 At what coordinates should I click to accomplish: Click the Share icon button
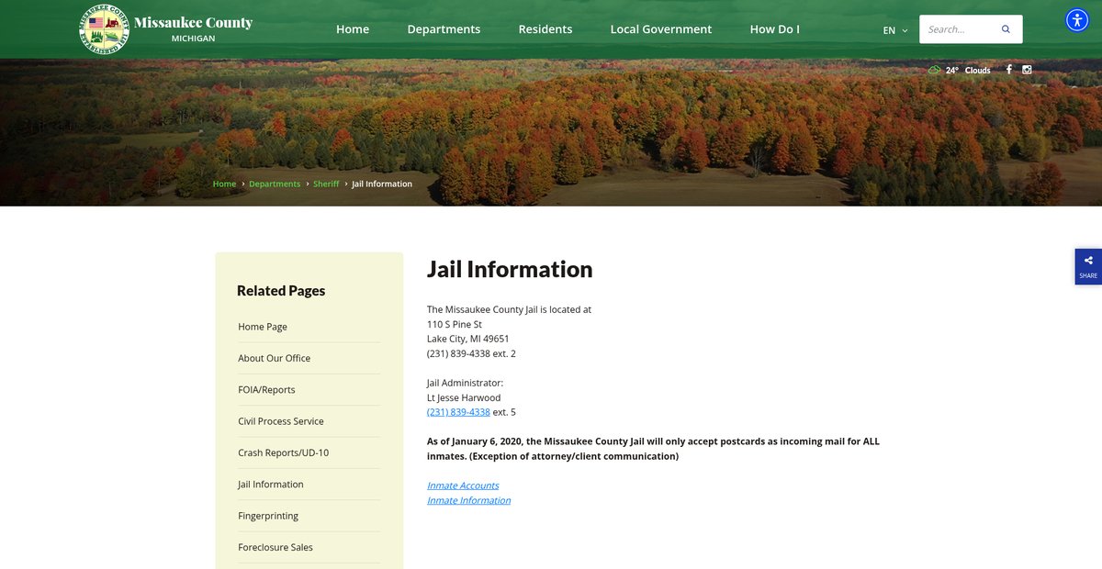pos(1088,266)
